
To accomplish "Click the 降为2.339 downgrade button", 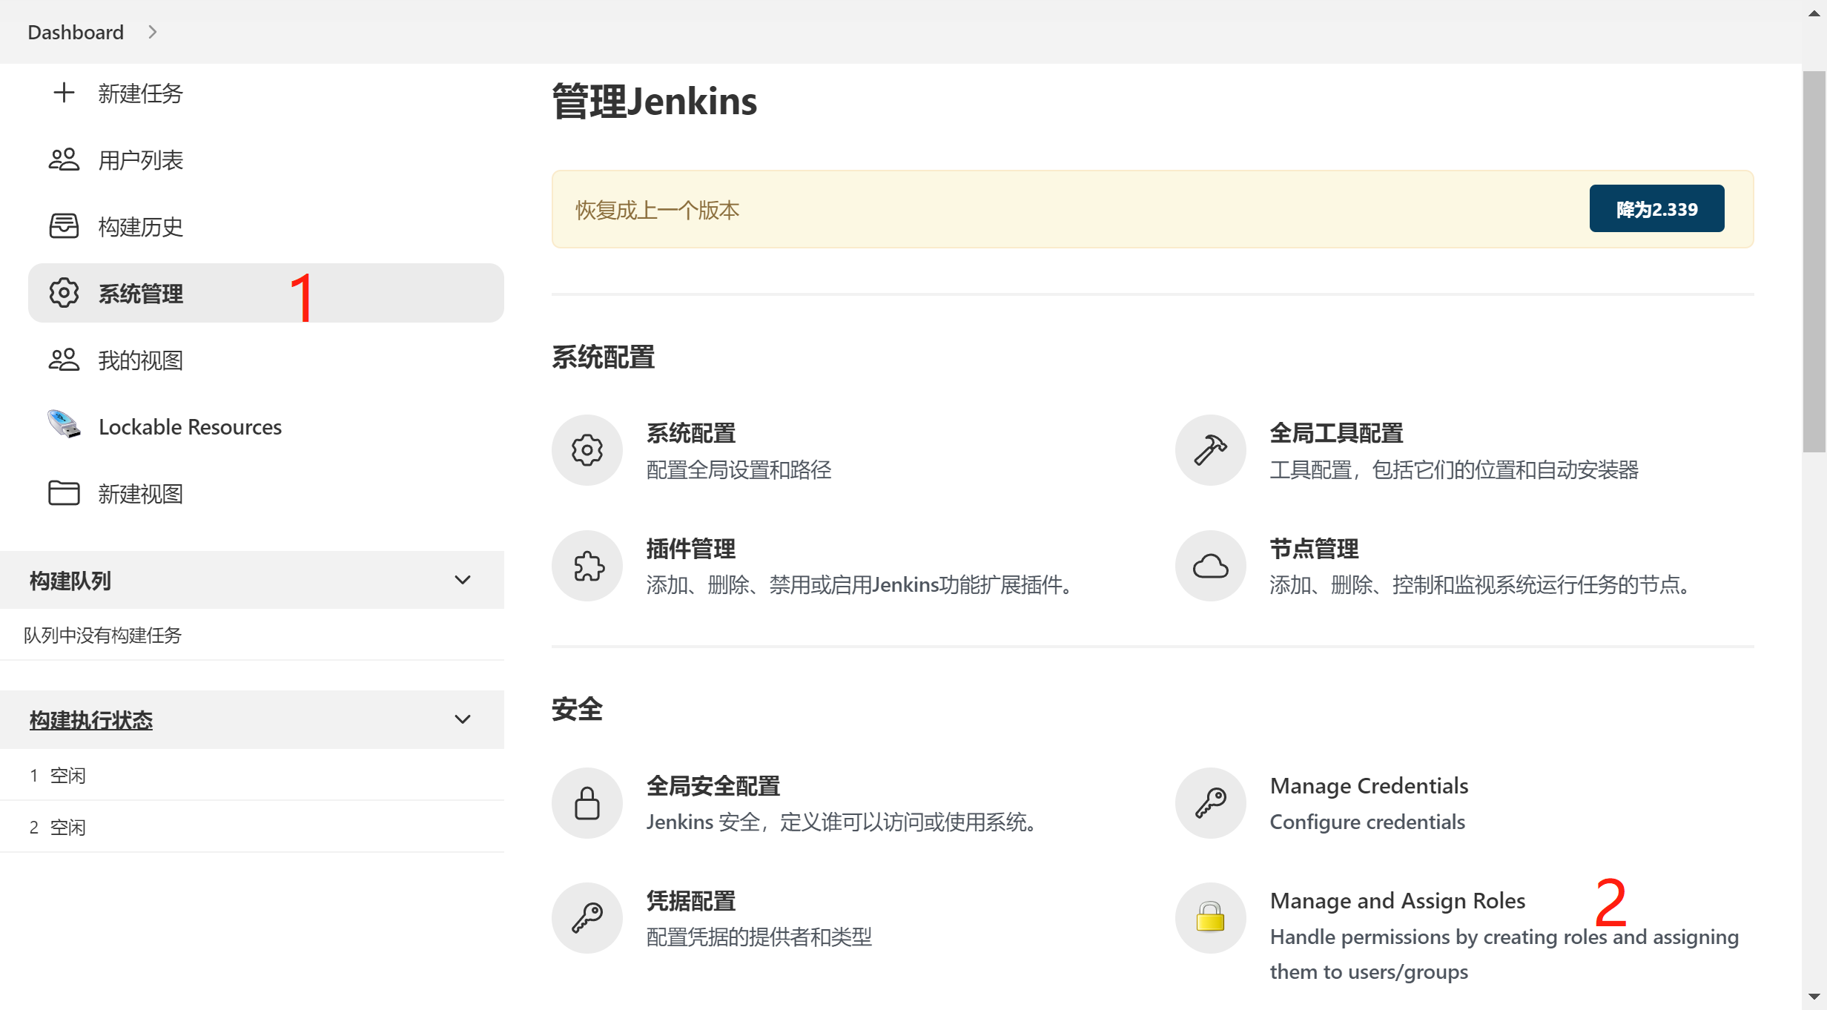I will [x=1656, y=208].
